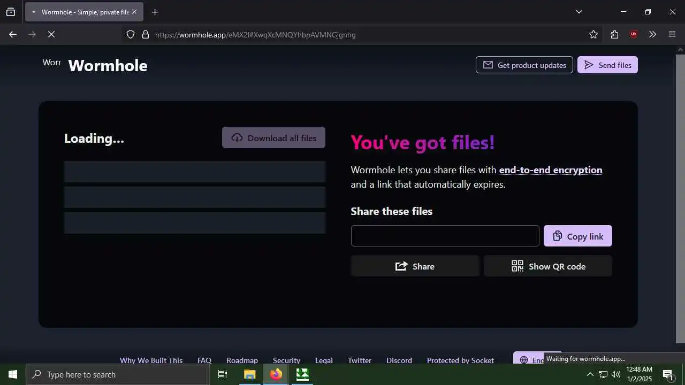The image size is (685, 385).
Task: Open File Explorer from the taskbar
Action: 249,374
